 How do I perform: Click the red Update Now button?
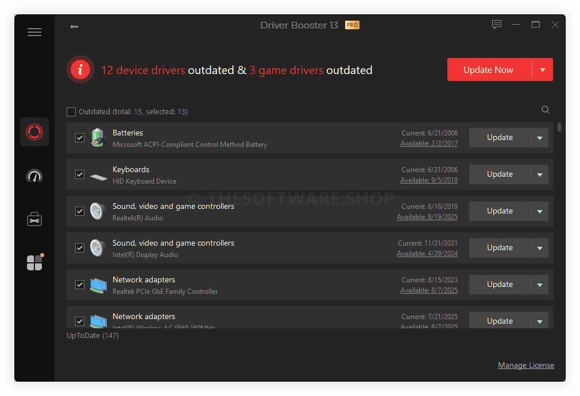click(x=489, y=70)
